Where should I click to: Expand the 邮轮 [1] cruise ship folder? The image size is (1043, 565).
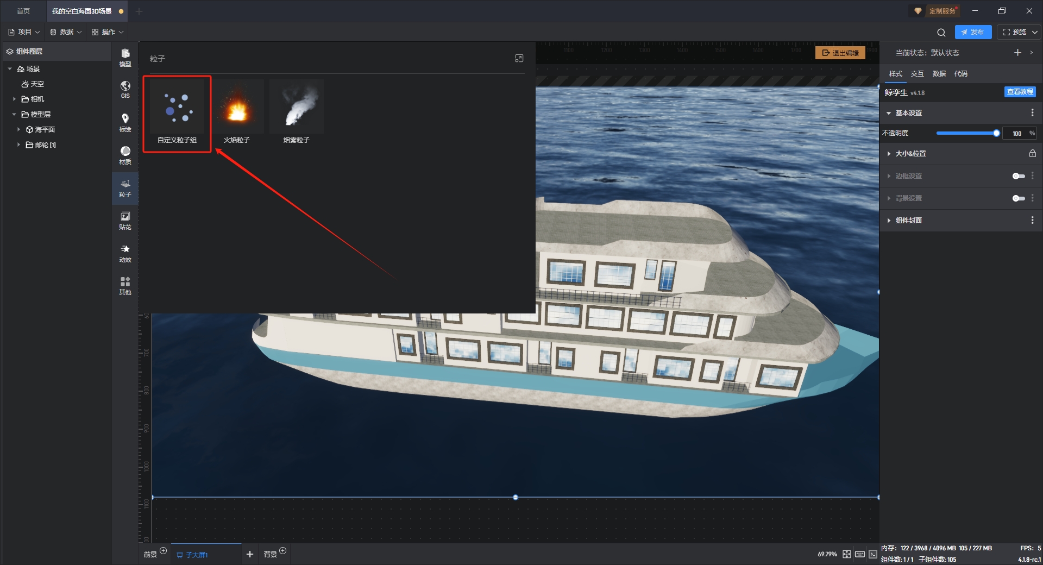click(18, 145)
